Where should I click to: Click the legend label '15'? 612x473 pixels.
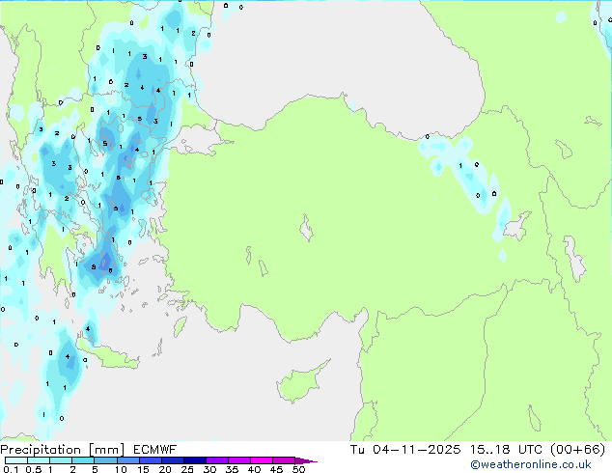click(143, 469)
